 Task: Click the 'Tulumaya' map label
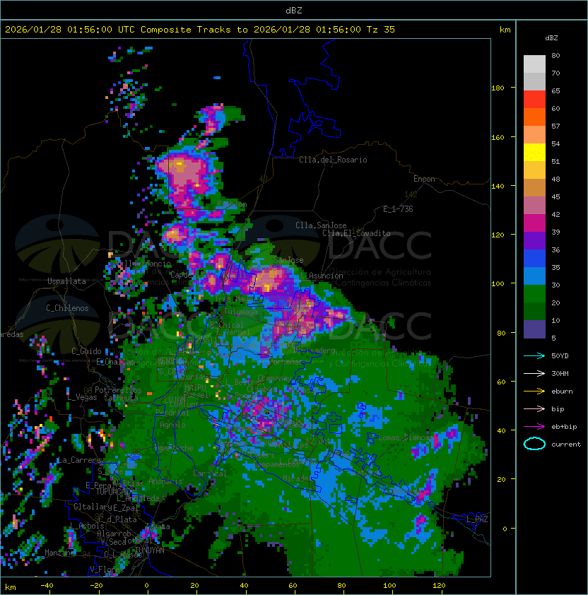(241, 312)
